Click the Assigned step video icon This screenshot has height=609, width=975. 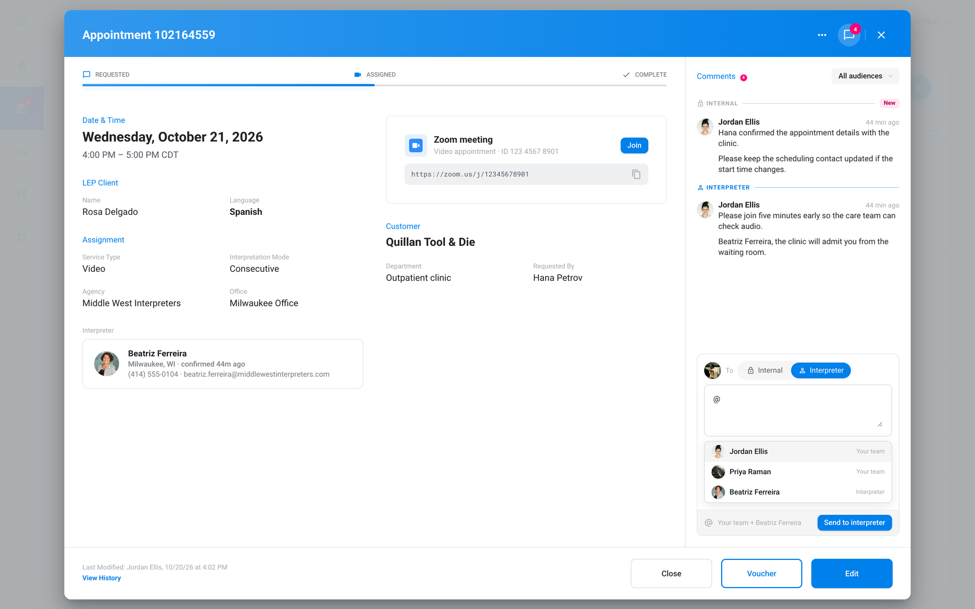pos(358,74)
